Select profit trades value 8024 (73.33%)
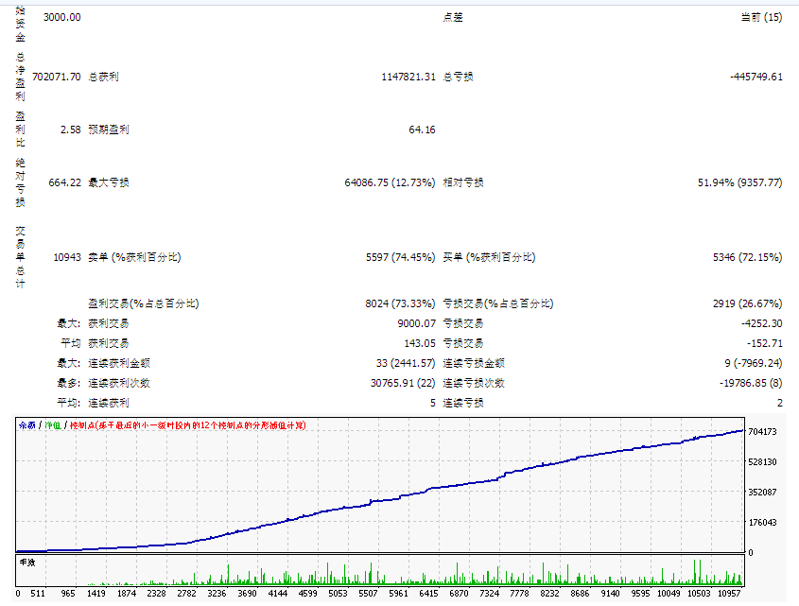Image resolution: width=799 pixels, height=606 pixels. (400, 304)
